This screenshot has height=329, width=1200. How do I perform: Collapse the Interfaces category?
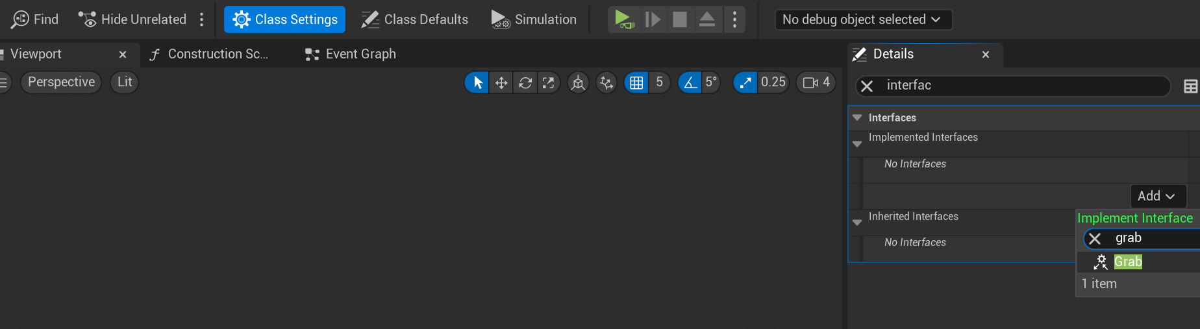pos(857,117)
